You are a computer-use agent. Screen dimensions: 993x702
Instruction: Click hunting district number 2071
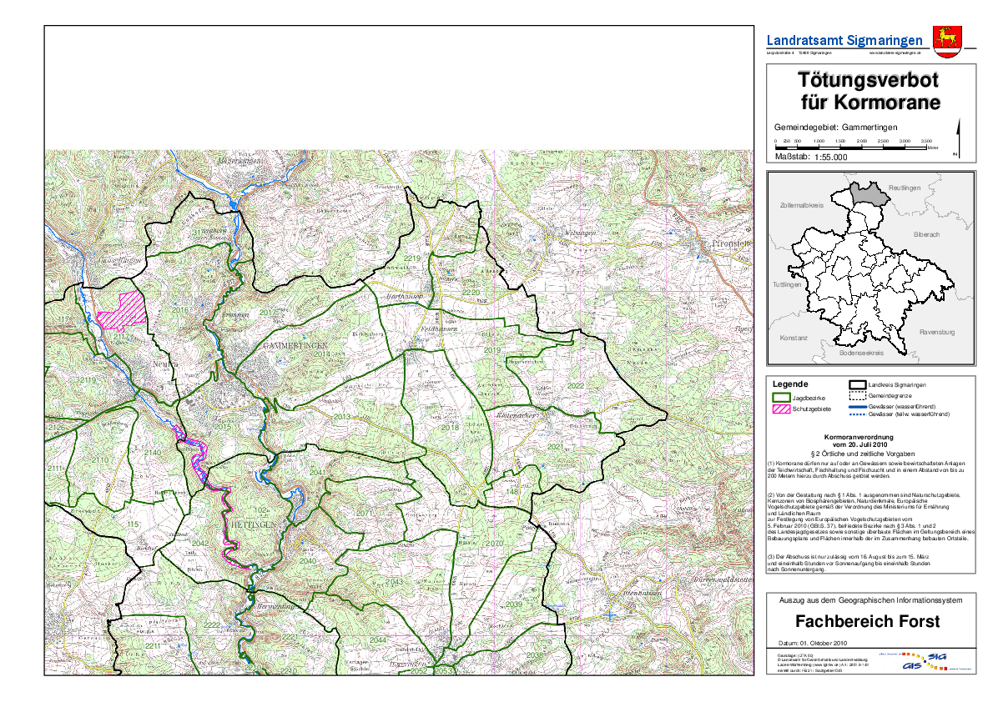pos(364,514)
